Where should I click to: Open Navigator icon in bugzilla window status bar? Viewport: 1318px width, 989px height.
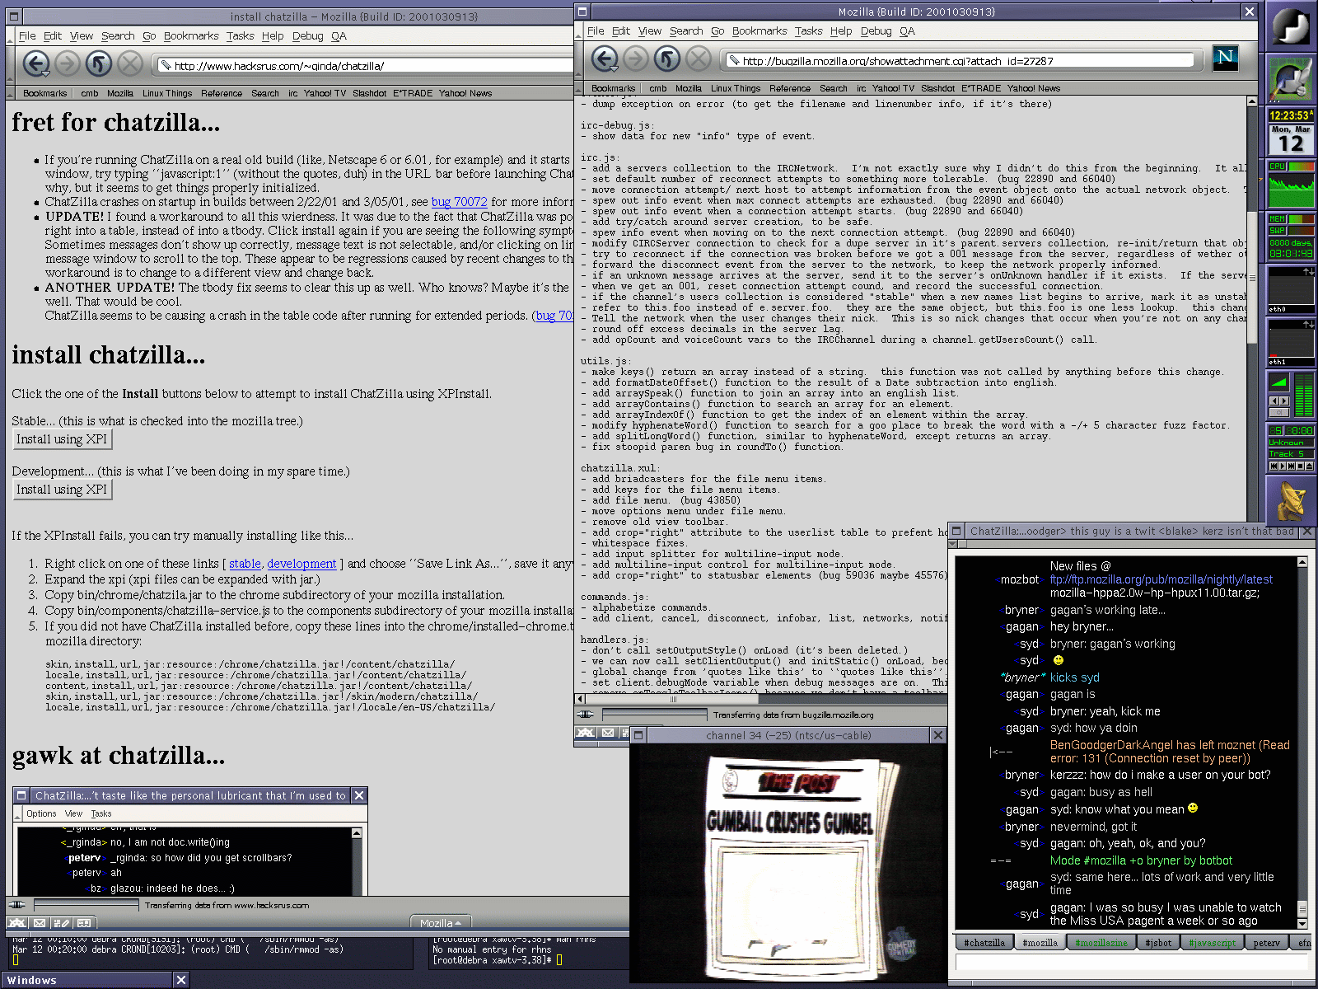tap(586, 733)
